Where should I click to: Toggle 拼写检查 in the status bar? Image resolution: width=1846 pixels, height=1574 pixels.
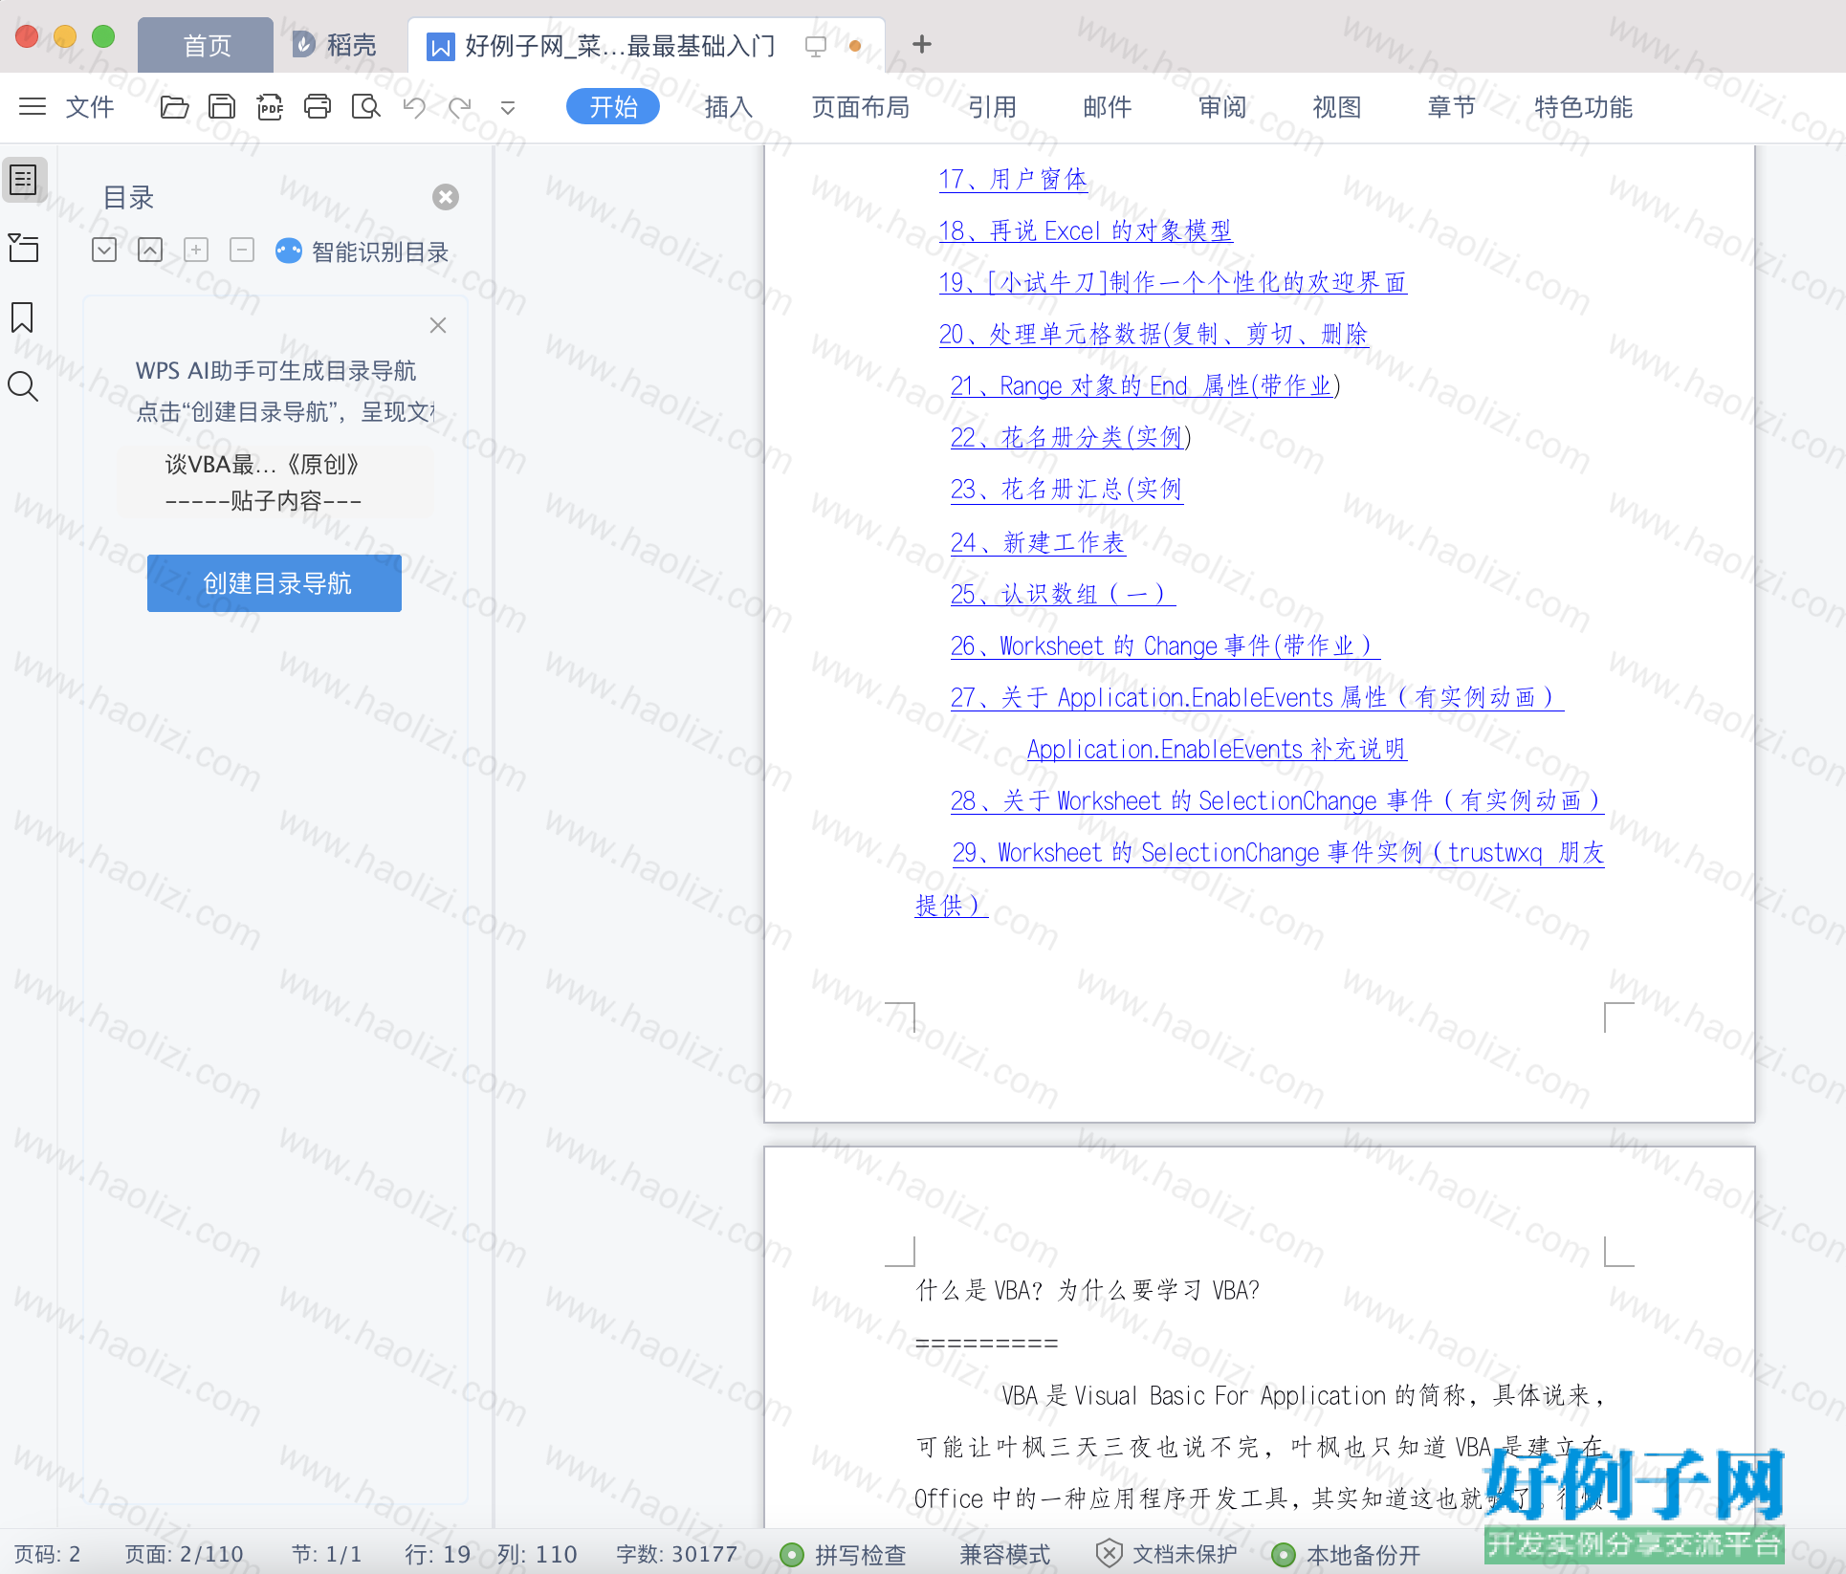[843, 1554]
